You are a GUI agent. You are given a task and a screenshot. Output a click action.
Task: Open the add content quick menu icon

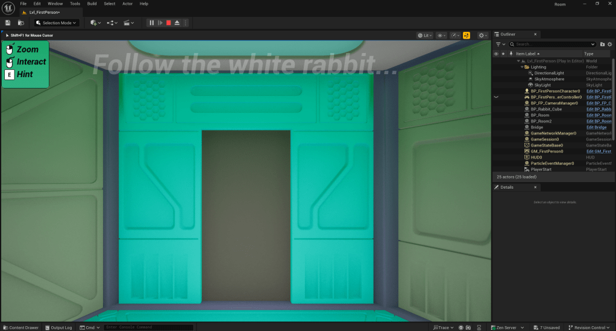pyautogui.click(x=95, y=23)
